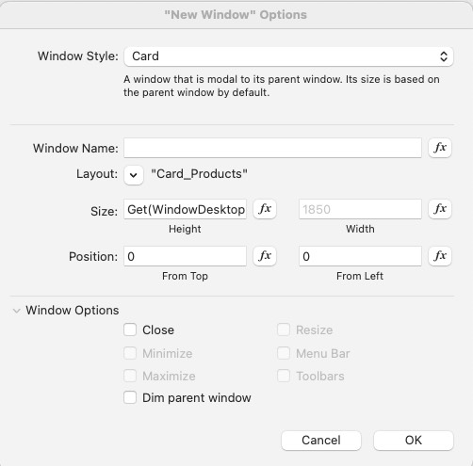Click the Cancel button
Screen dimensions: 473x466
point(321,441)
